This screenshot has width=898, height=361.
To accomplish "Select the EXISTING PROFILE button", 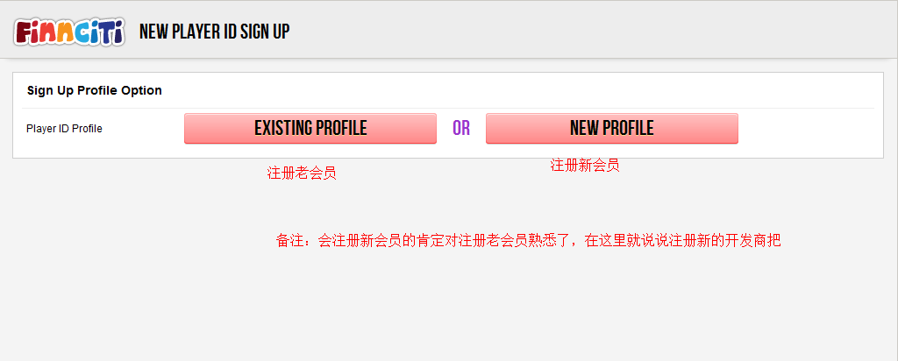I will (310, 128).
